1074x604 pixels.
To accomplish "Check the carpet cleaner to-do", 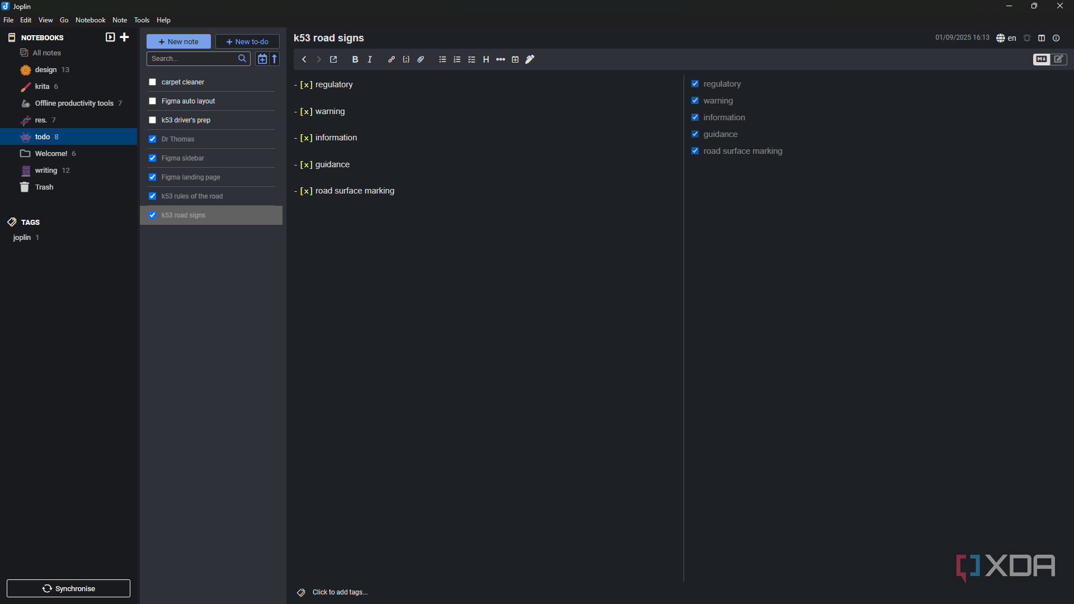I will (152, 82).
